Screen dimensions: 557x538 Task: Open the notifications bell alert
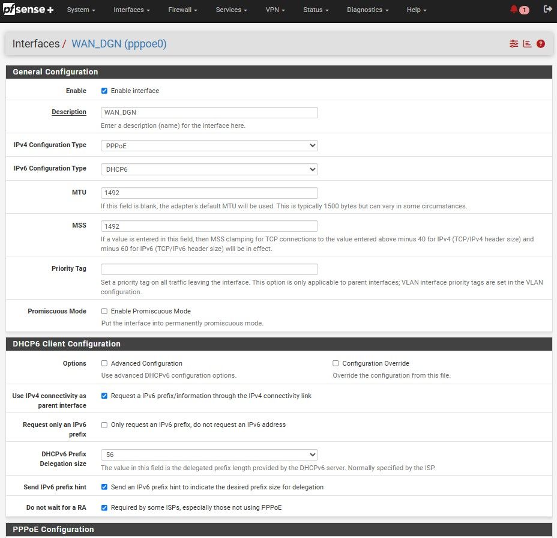[519, 10]
